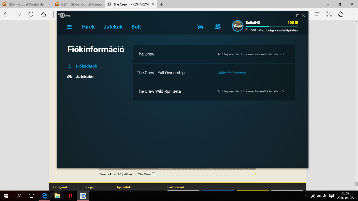This screenshot has height=201, width=358.
Task: Open Edge more actions menu
Action: 352,14
